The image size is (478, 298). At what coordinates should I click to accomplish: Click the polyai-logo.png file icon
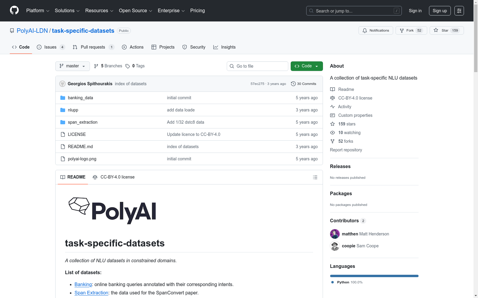click(63, 159)
